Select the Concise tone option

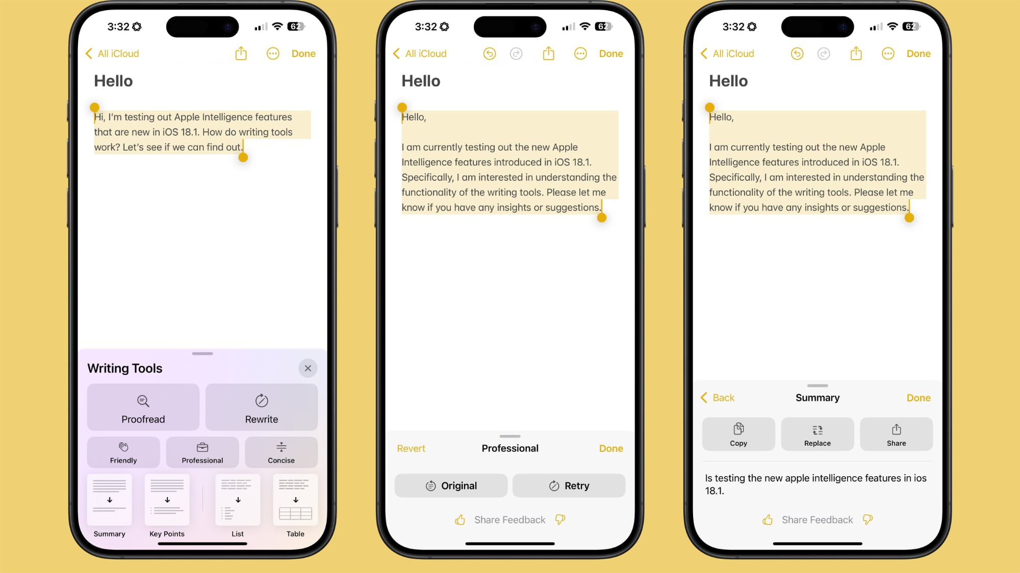[x=281, y=452]
